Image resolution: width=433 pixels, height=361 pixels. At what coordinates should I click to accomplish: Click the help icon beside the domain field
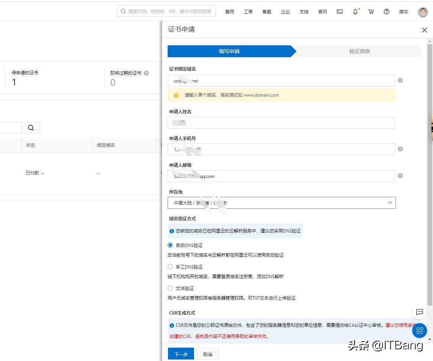coord(400,80)
